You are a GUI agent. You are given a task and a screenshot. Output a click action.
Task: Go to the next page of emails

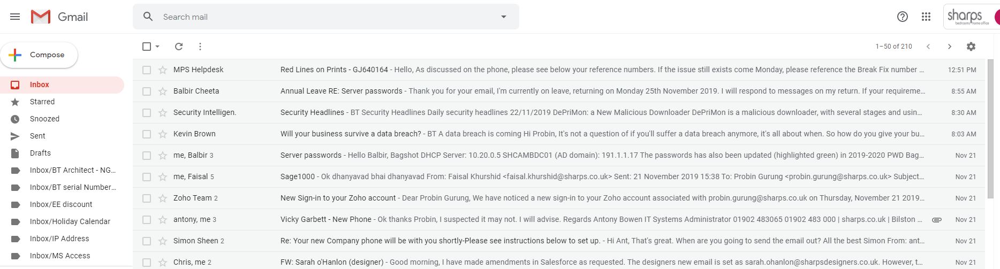950,47
